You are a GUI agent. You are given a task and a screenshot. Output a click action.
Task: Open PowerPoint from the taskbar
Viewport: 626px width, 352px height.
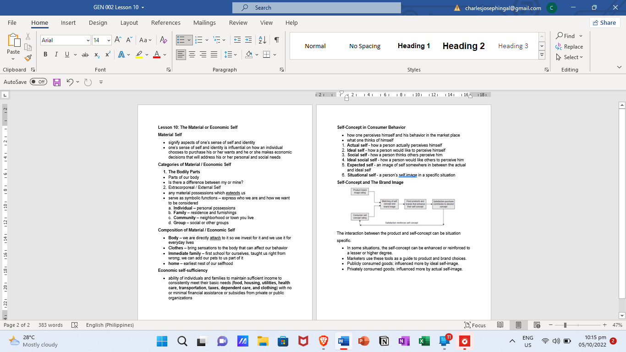364,341
